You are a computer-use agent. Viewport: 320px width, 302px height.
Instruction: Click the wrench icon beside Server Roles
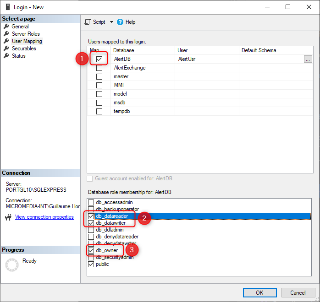point(6,34)
